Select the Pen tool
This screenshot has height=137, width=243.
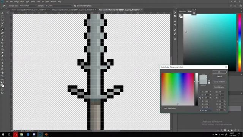[x=2, y=59]
